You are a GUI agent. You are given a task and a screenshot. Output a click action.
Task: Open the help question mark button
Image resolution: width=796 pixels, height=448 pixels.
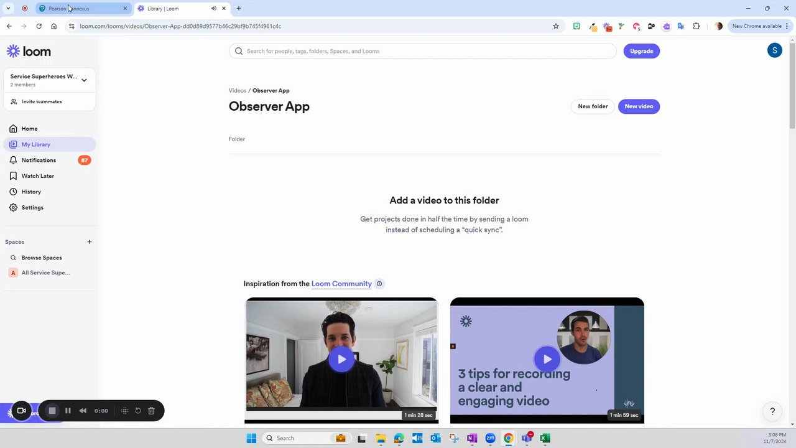point(772,411)
